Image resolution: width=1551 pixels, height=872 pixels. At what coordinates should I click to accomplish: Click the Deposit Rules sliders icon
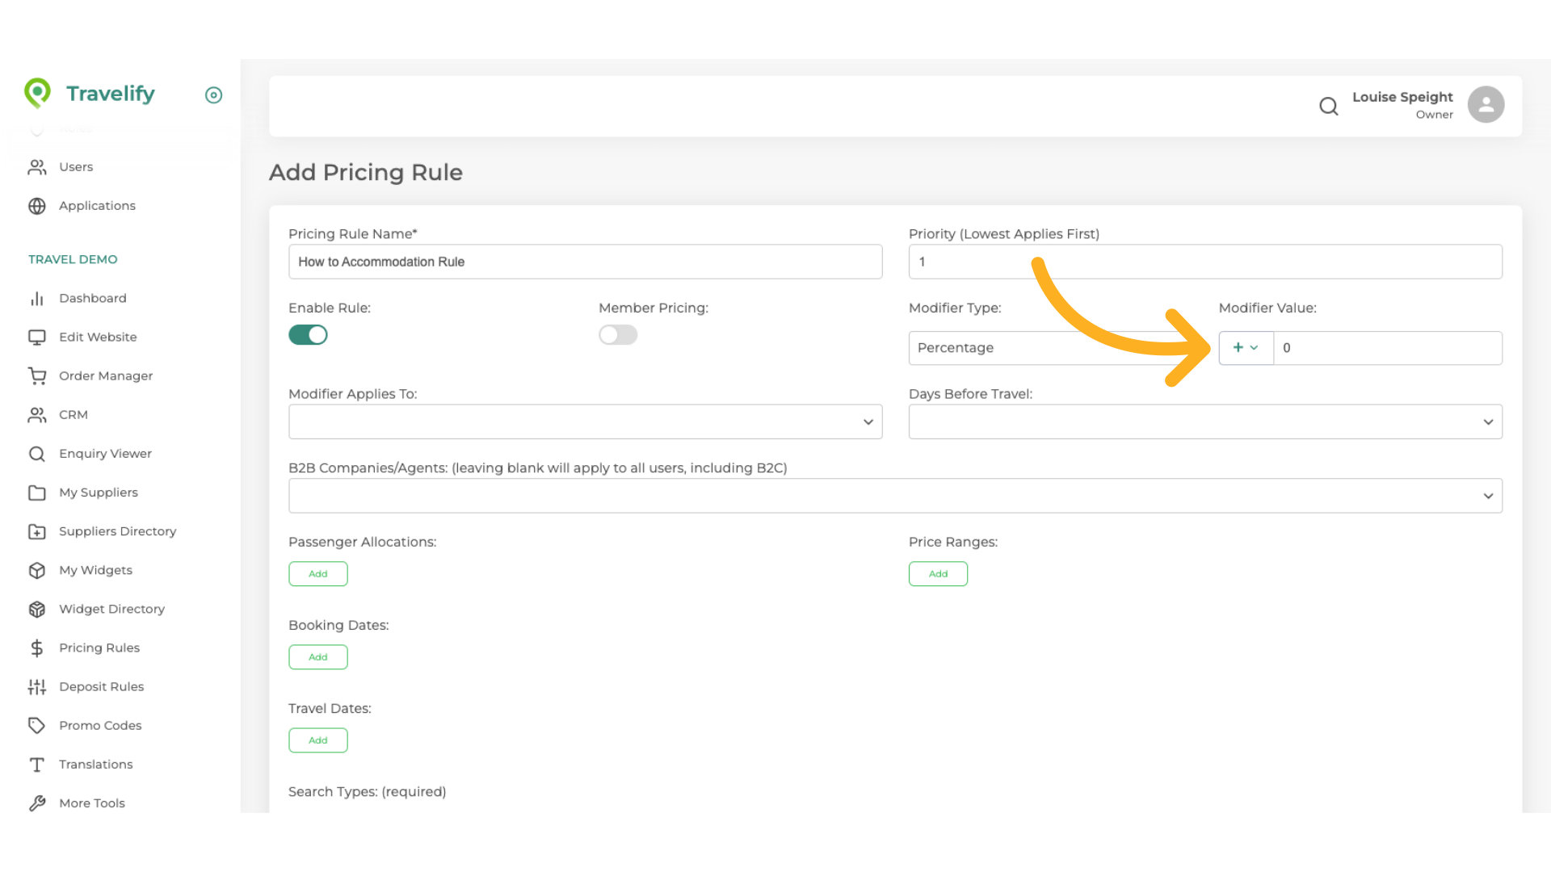pos(37,686)
